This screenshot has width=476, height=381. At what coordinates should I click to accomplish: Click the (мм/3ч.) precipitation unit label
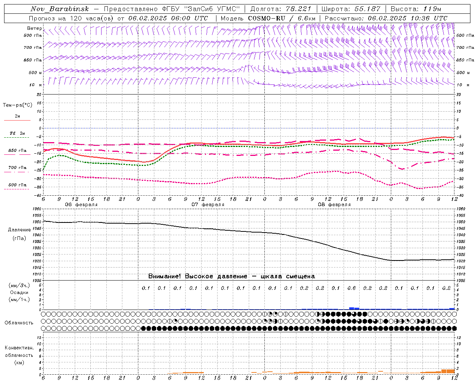pos(19,285)
